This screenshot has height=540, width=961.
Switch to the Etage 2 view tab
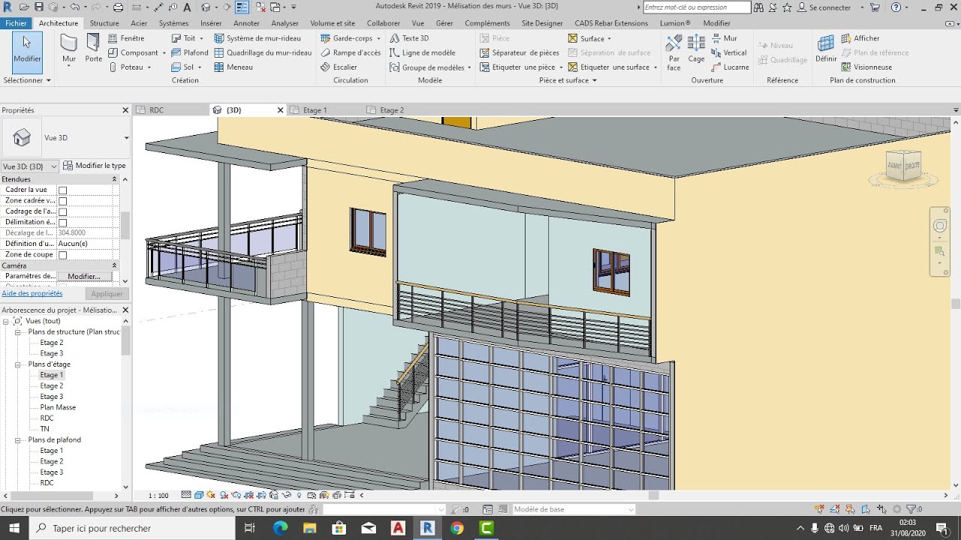pyautogui.click(x=392, y=110)
